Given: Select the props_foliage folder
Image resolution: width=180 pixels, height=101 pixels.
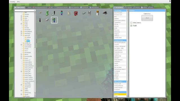Looking at the screenshot, I should click(x=28, y=64).
